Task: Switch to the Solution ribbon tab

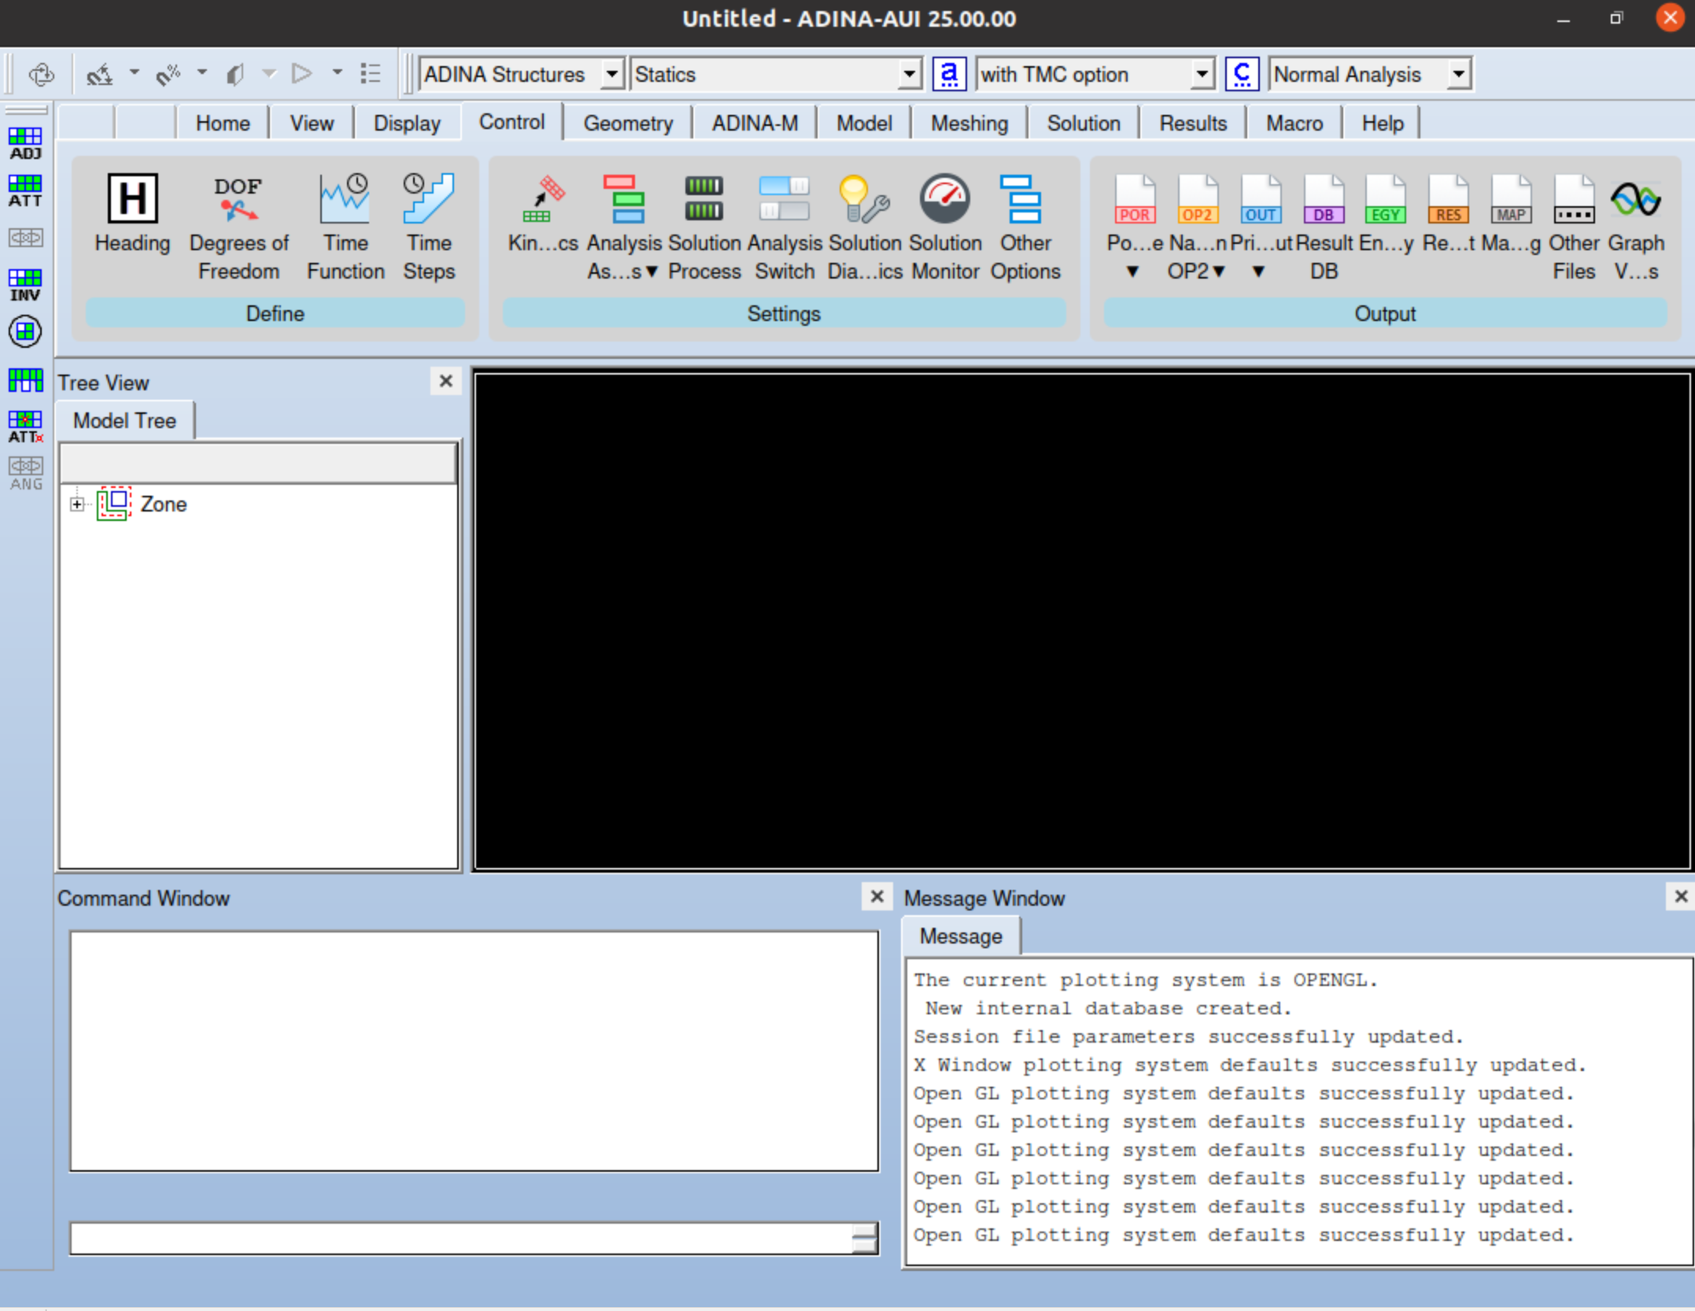Action: coord(1084,124)
